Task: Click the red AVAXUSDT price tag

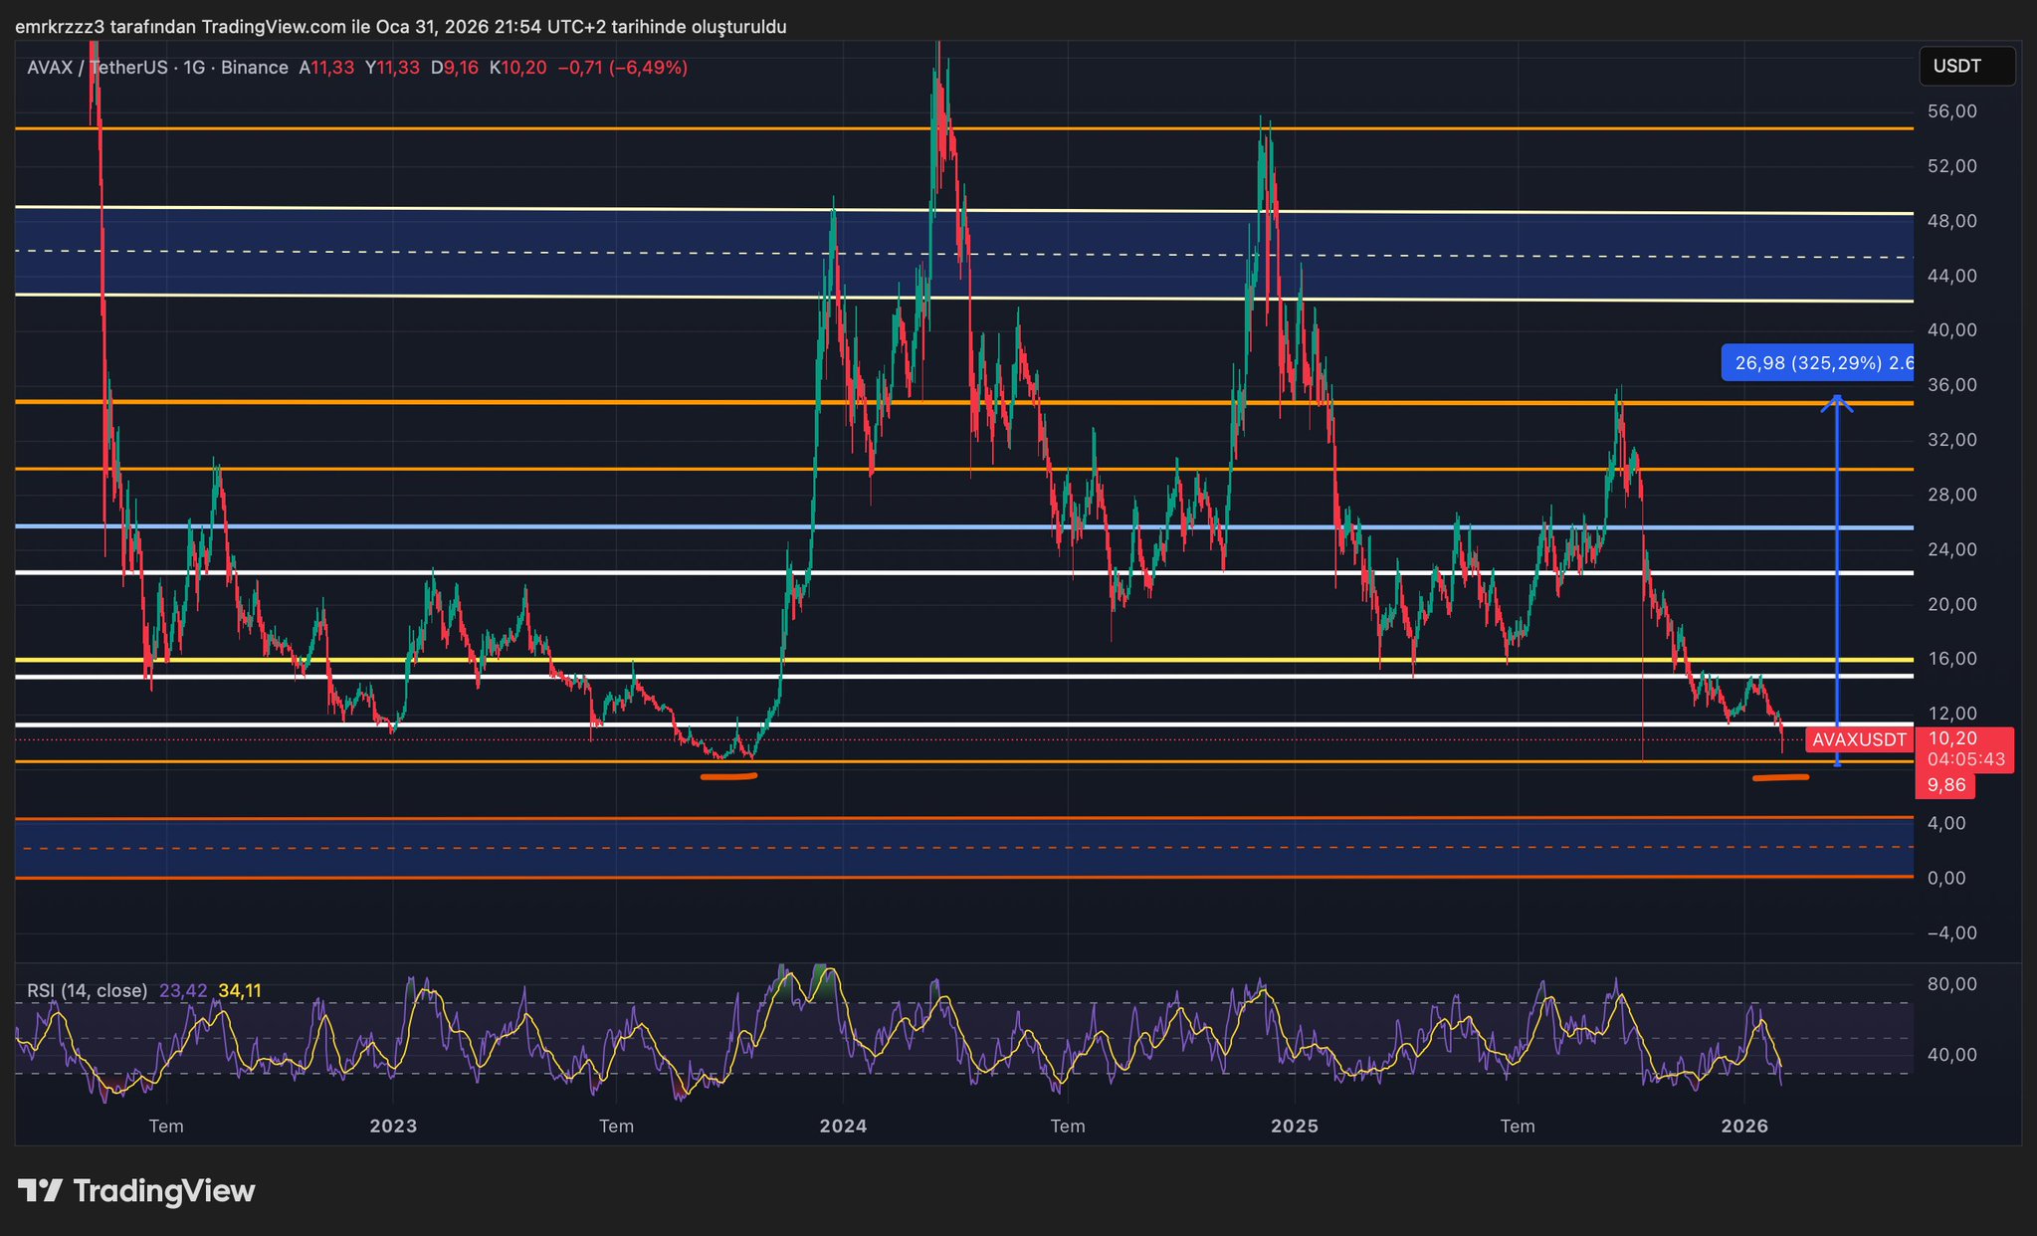Action: coord(1858,740)
